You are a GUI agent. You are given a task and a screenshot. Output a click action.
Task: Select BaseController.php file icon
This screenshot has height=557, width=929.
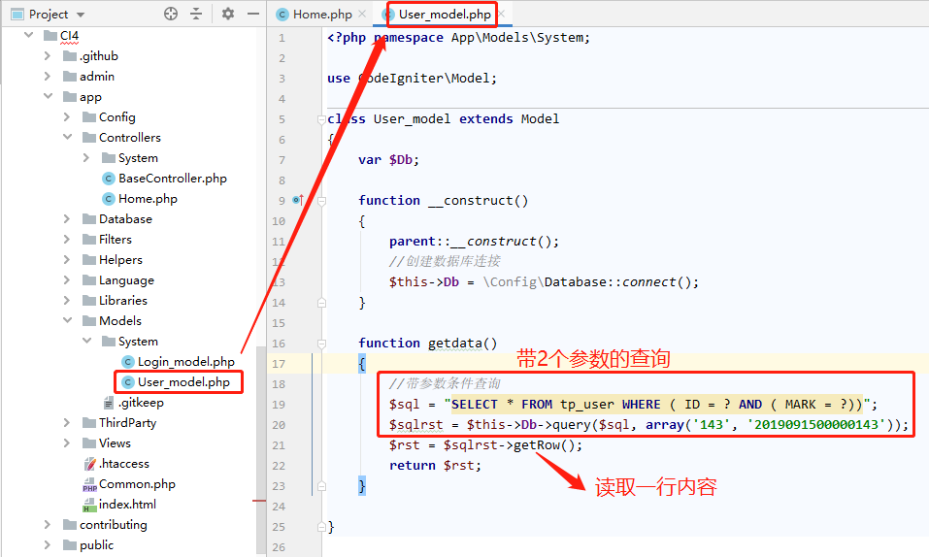click(x=109, y=179)
